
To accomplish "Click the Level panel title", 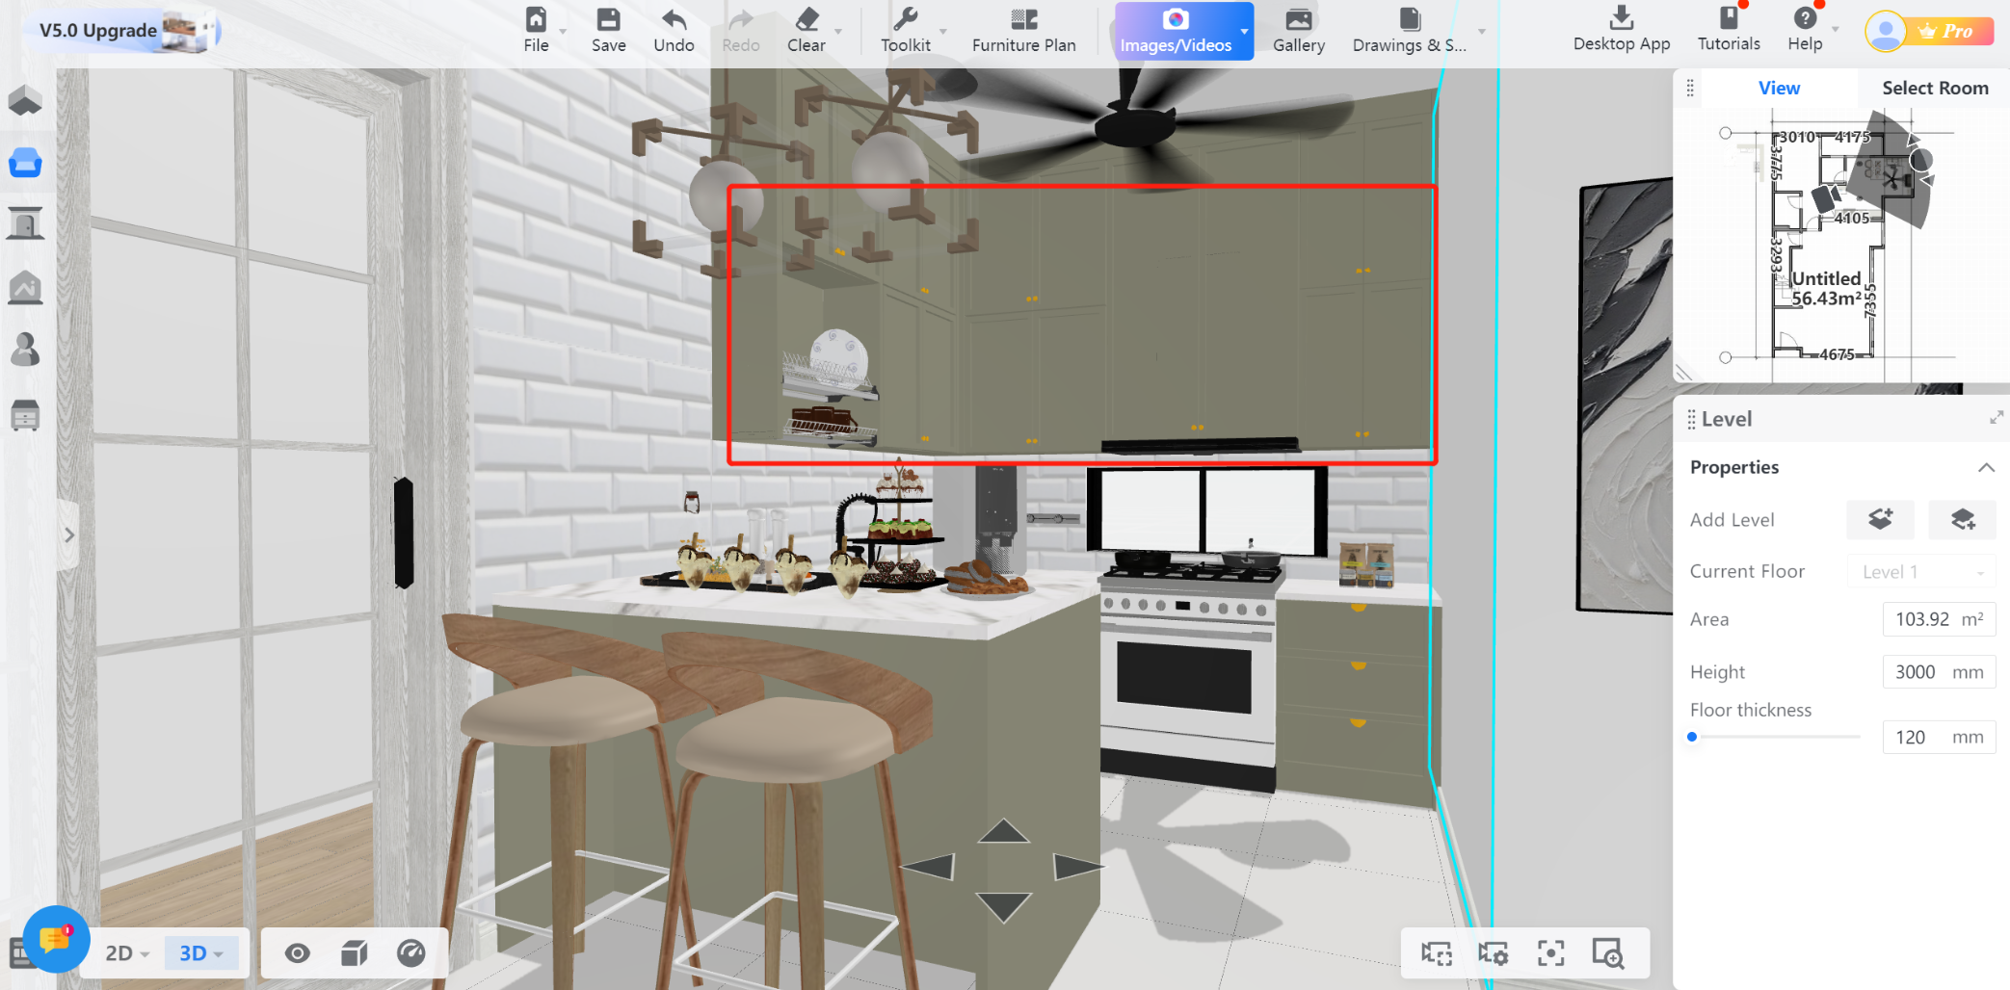I will [x=1726, y=419].
